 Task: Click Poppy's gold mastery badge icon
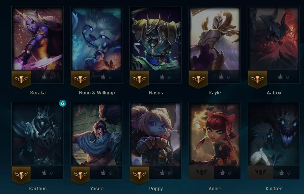139,175
